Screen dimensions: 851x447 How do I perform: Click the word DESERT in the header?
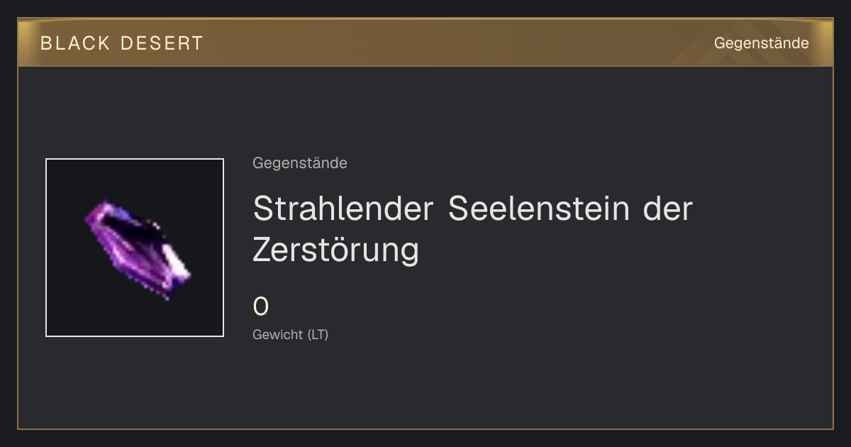click(x=162, y=43)
